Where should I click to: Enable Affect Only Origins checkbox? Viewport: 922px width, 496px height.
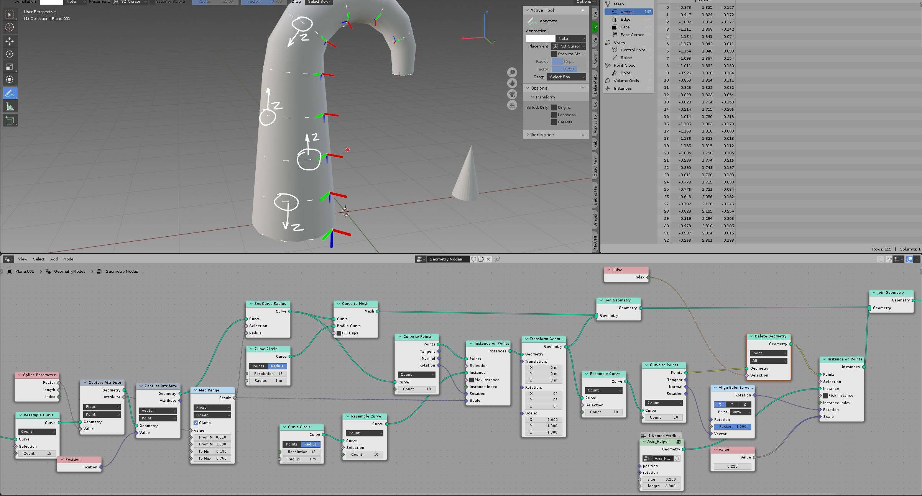pyautogui.click(x=554, y=108)
